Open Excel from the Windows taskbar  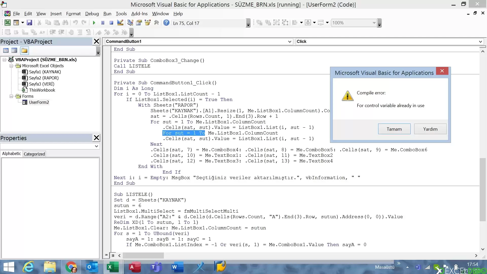click(113, 267)
